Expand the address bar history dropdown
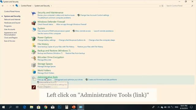The height and width of the screenshot is (110, 196). [x=160, y=6]
